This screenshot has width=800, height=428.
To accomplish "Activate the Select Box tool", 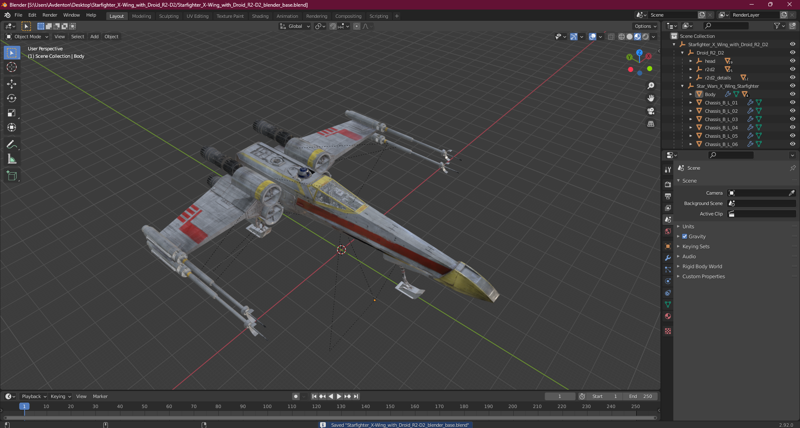I will click(12, 53).
